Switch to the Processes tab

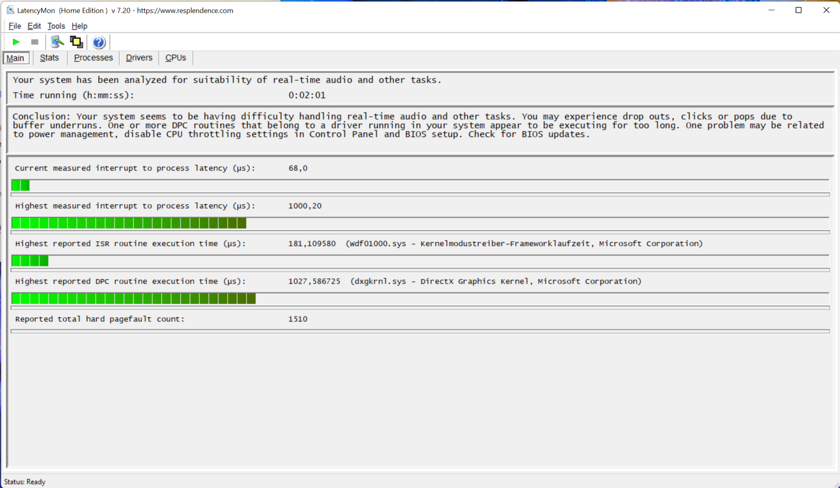pos(93,58)
